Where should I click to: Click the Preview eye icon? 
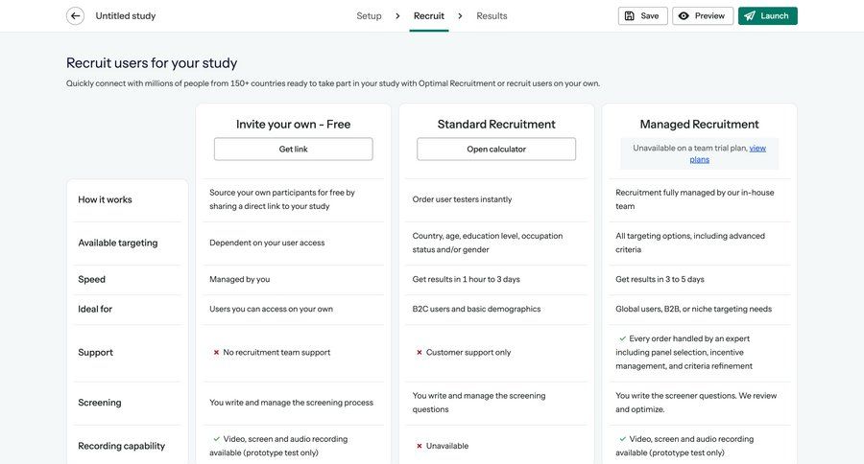(684, 16)
